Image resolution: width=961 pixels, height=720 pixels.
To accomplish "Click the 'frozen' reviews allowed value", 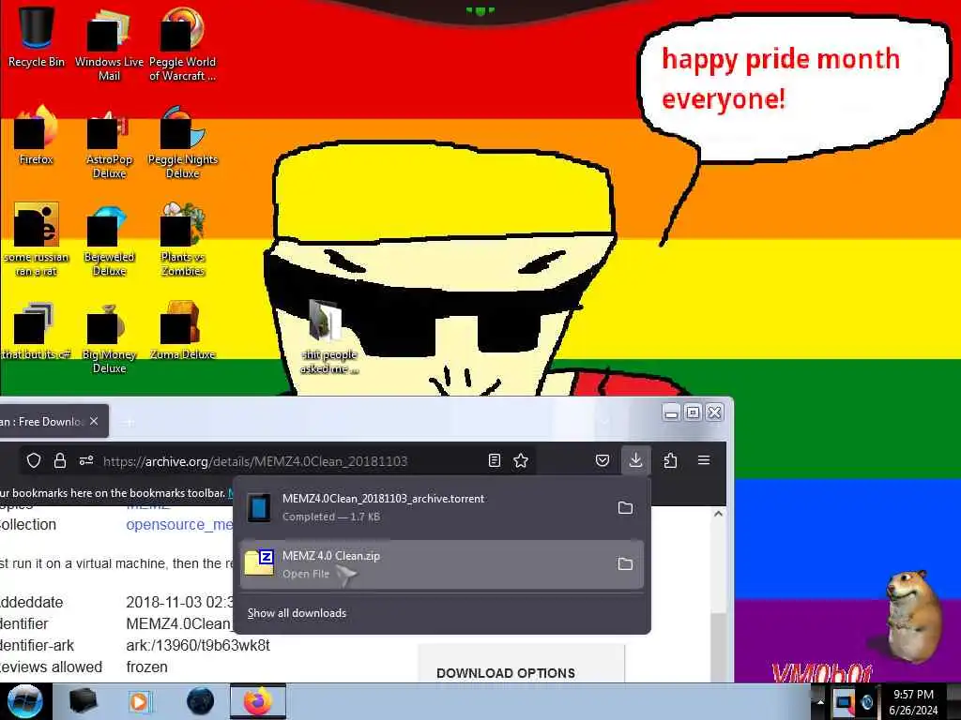I will (146, 667).
